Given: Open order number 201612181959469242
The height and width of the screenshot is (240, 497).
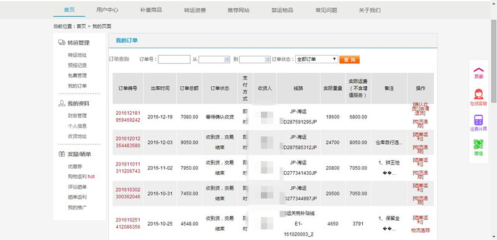Looking at the screenshot, I should click(128, 117).
